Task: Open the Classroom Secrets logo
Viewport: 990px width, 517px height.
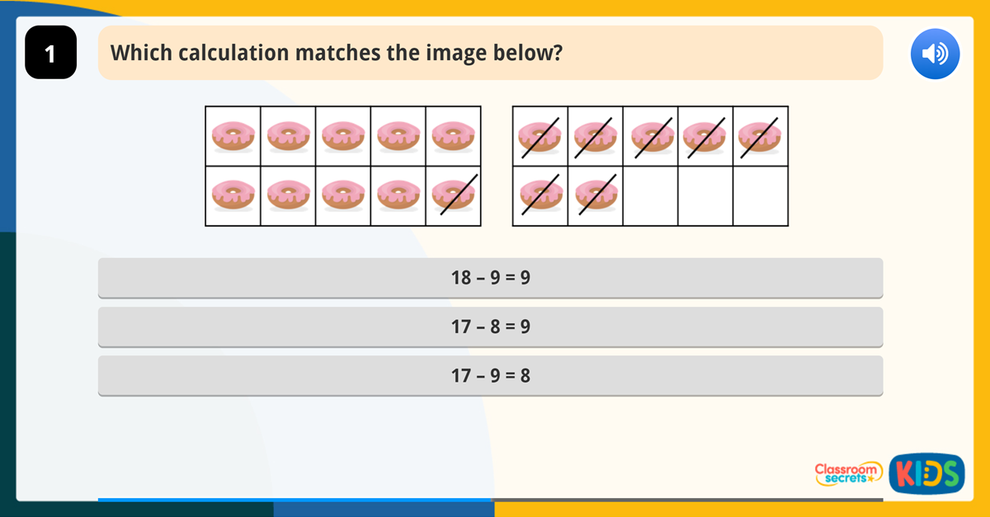Action: [847, 473]
